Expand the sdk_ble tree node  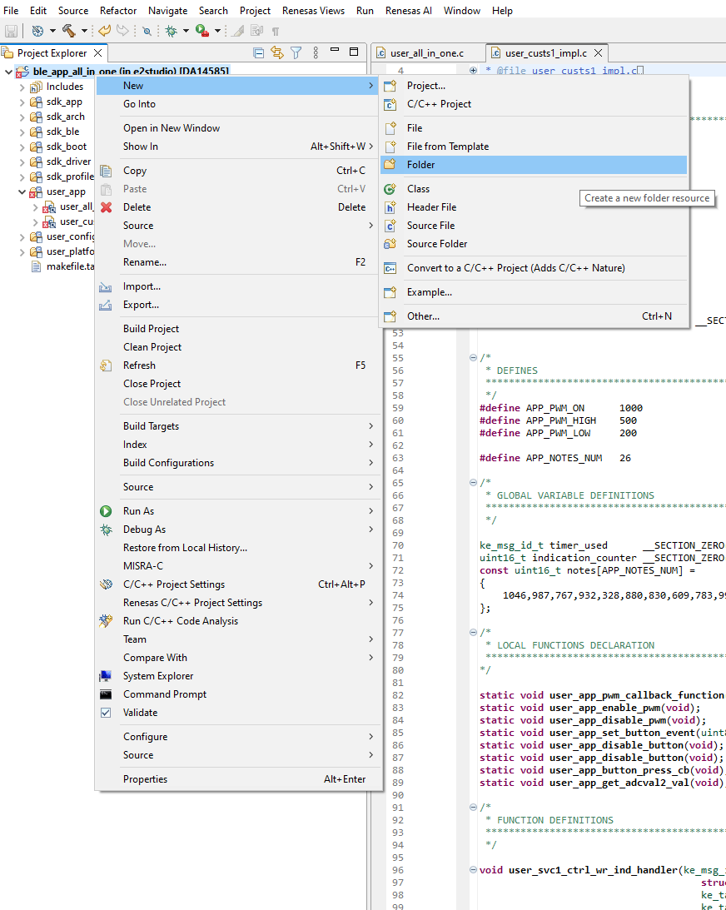pyautogui.click(x=22, y=132)
